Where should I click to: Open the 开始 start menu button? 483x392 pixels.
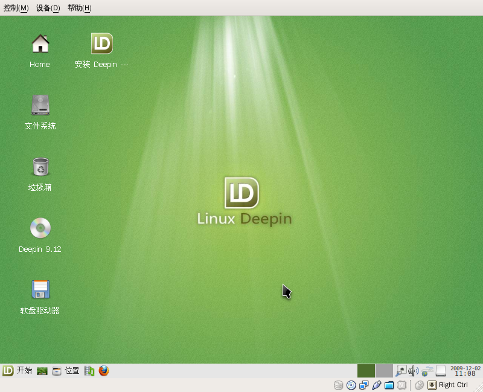[x=17, y=371]
